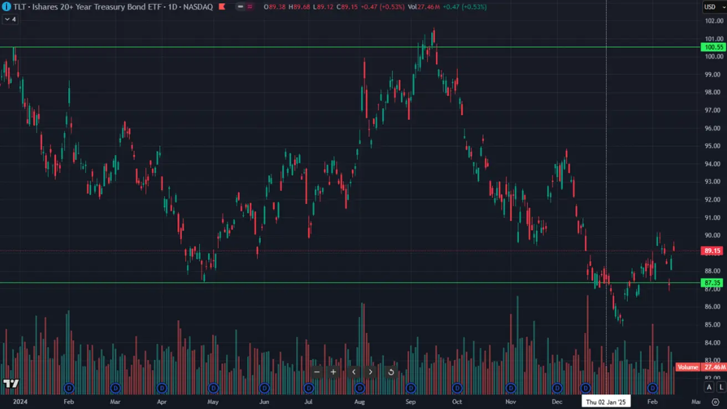Click the C89.15 close value in the legend

[347, 7]
